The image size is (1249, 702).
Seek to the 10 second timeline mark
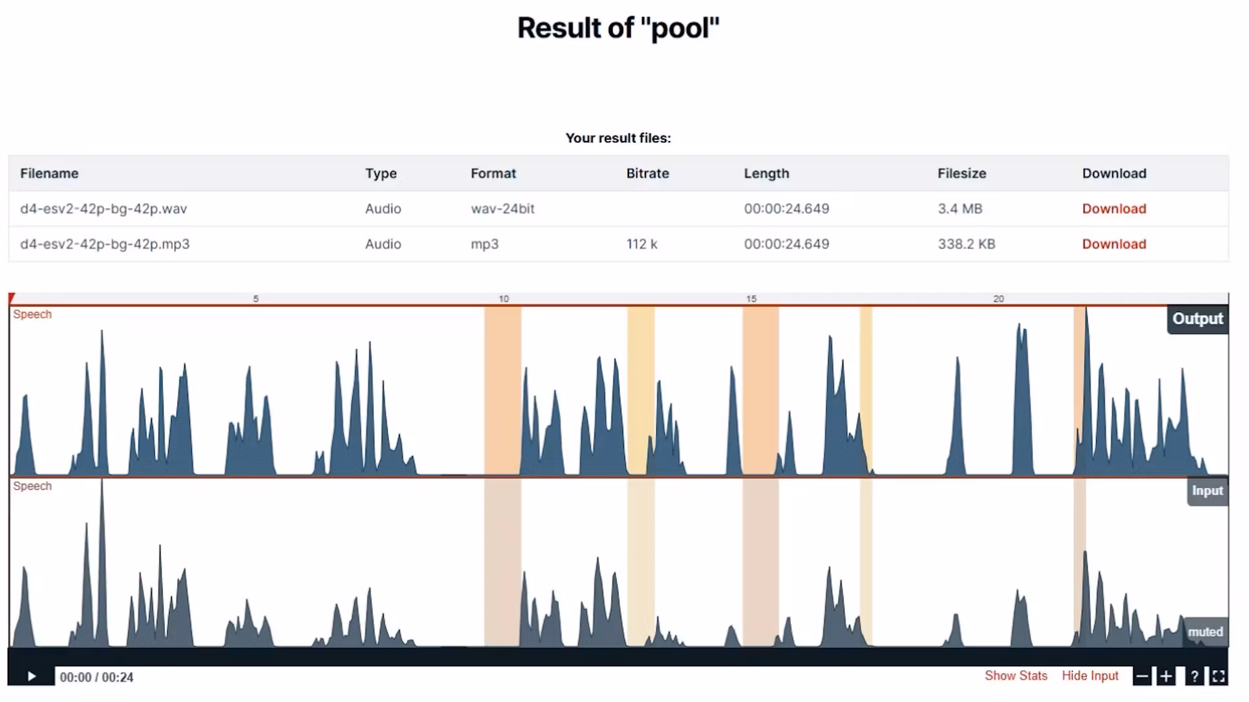click(x=504, y=299)
